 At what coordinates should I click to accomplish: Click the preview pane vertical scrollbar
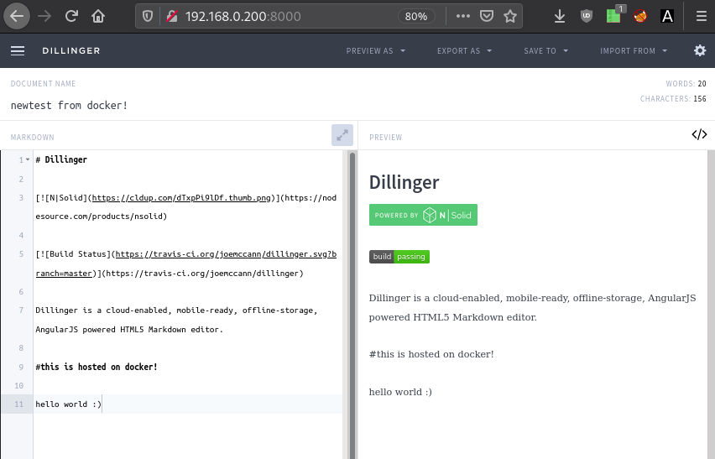coord(712,305)
